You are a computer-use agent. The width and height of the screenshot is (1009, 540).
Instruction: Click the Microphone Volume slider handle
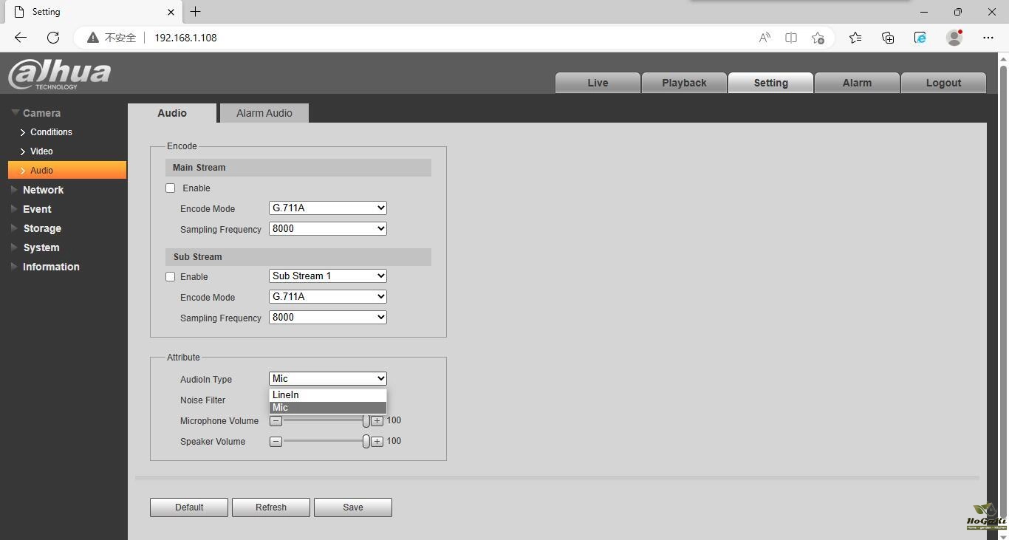(x=366, y=421)
